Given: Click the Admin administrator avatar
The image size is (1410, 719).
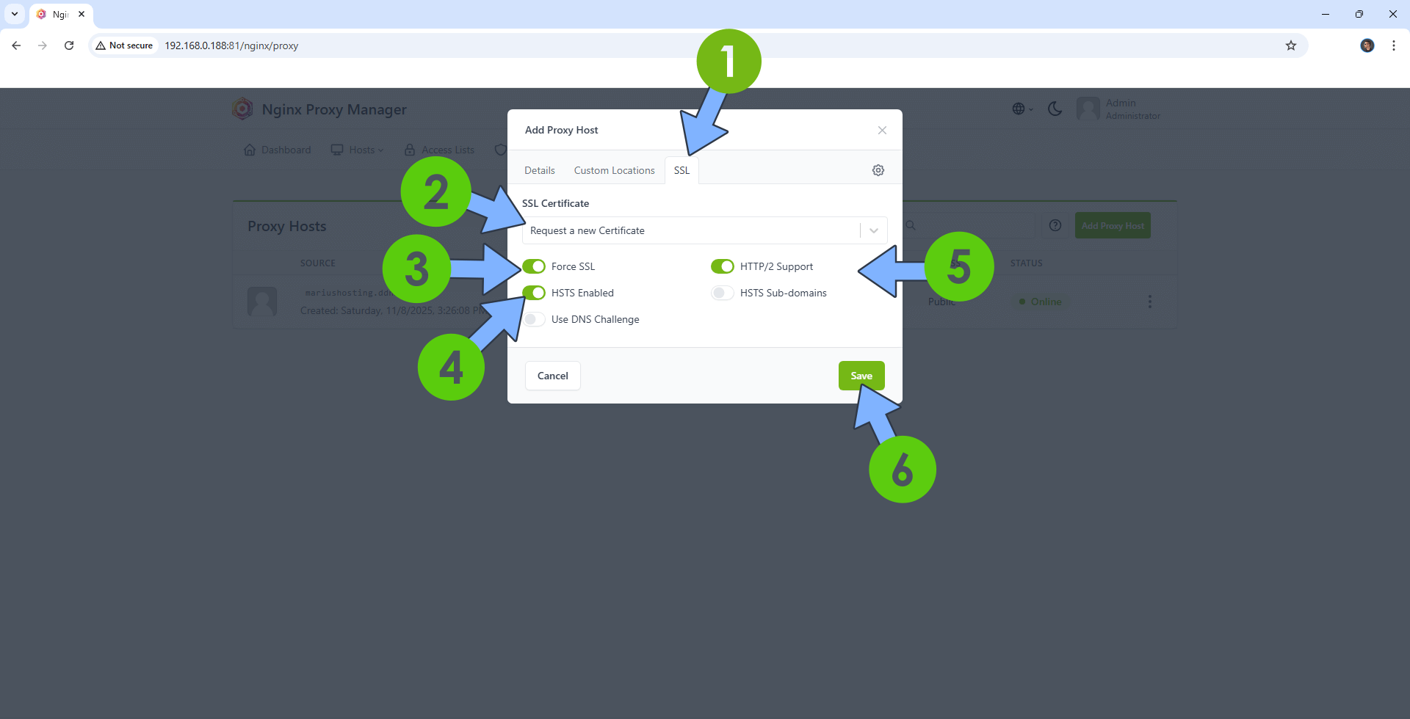Looking at the screenshot, I should [x=1089, y=109].
